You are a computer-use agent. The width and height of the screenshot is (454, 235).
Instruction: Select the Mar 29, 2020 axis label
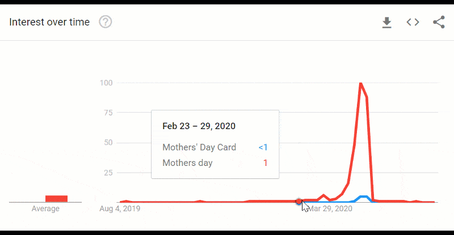pyautogui.click(x=330, y=209)
